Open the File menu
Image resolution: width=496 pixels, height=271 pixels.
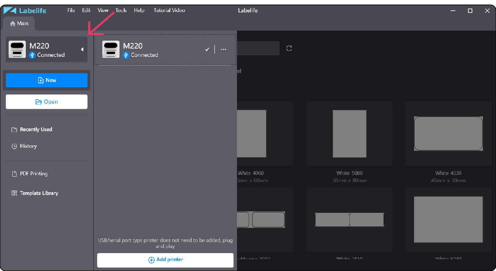[x=71, y=10]
